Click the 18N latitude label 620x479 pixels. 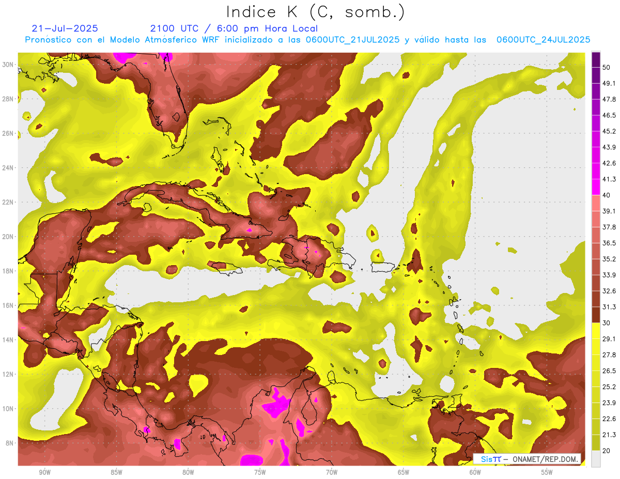[x=7, y=271]
